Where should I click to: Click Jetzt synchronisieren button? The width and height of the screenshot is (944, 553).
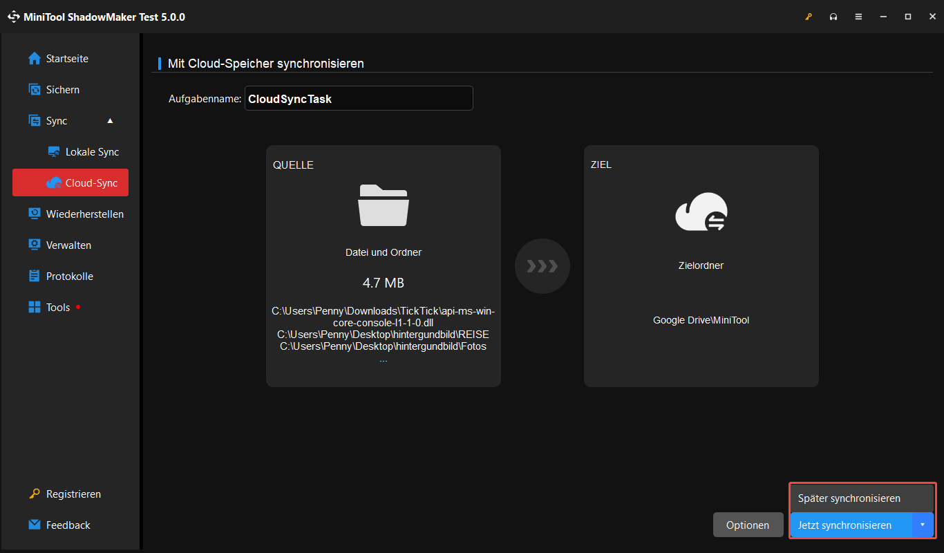click(851, 525)
